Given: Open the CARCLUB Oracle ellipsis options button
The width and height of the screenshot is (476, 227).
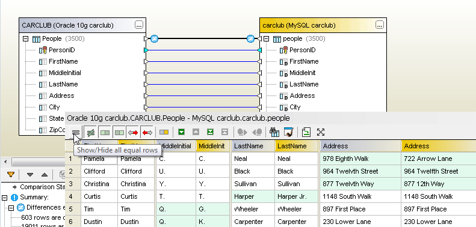Looking at the screenshot, I should pos(139,25).
